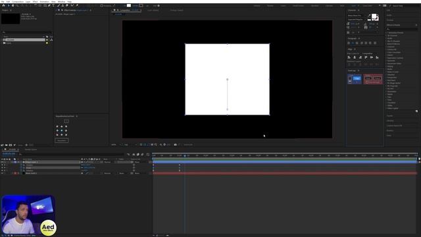The width and height of the screenshot is (421, 237).
Task: Toggle visibility eye of Shape Layer 1
Action: [x=2, y=163]
